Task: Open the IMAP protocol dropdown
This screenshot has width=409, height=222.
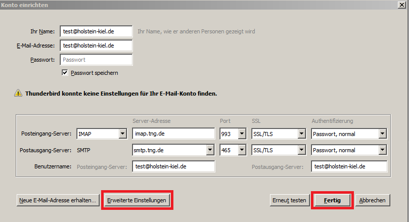Action: click(x=122, y=134)
